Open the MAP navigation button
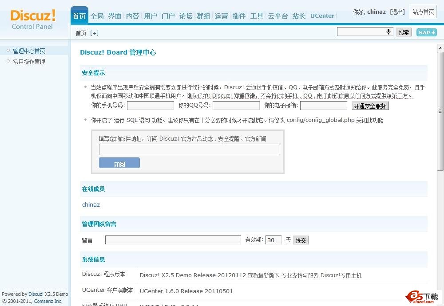The height and width of the screenshot is (306, 444). pos(426,32)
